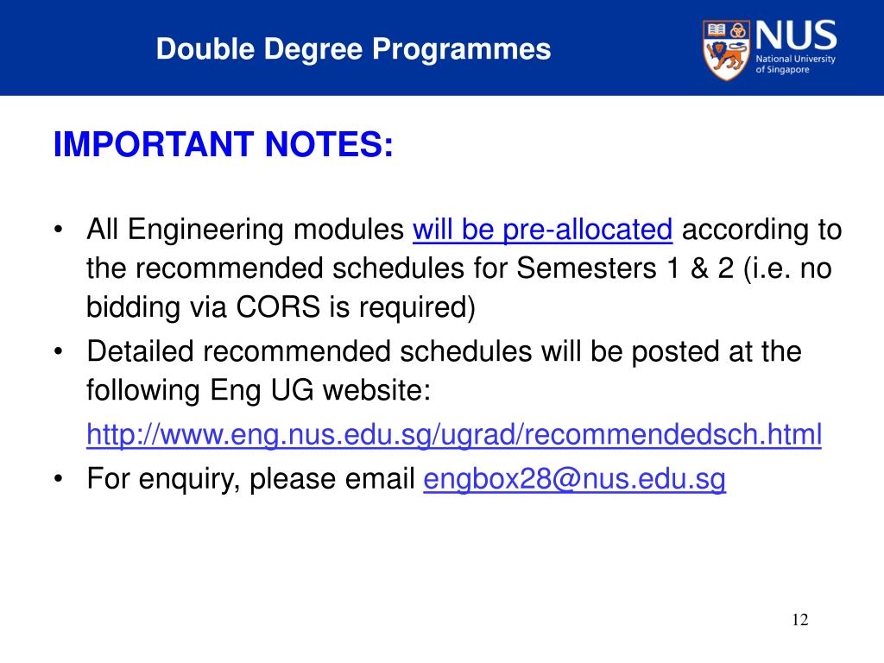
Task: Click the third bullet before 'For enquiry'
Action: tap(58, 479)
